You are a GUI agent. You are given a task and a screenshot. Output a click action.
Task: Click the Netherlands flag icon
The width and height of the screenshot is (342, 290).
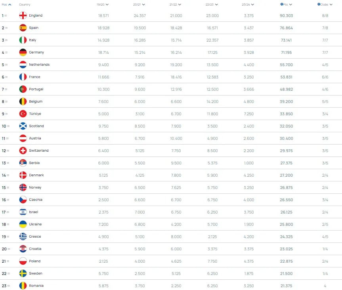[x=23, y=65]
